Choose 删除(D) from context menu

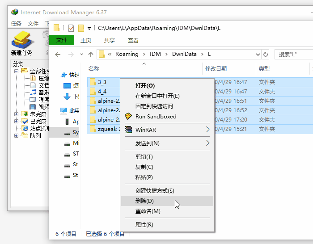click(167, 201)
